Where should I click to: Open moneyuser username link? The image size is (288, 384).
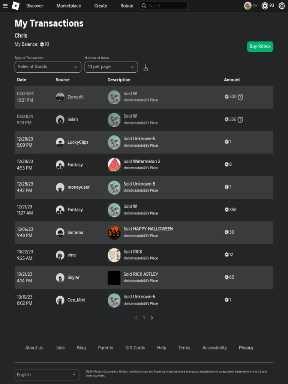pyautogui.click(x=78, y=187)
